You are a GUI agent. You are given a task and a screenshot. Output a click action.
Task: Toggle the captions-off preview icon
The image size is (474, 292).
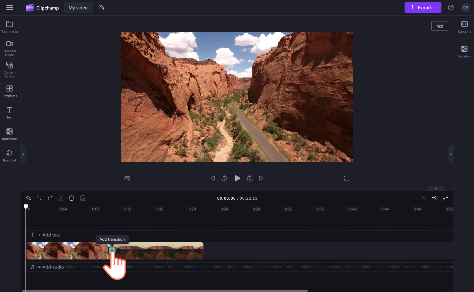click(127, 178)
